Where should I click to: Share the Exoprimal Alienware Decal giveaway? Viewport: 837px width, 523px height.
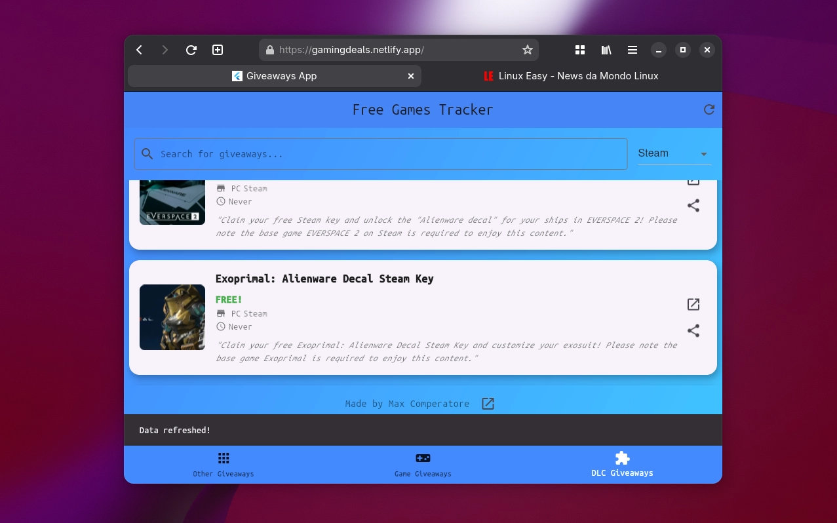pos(693,331)
